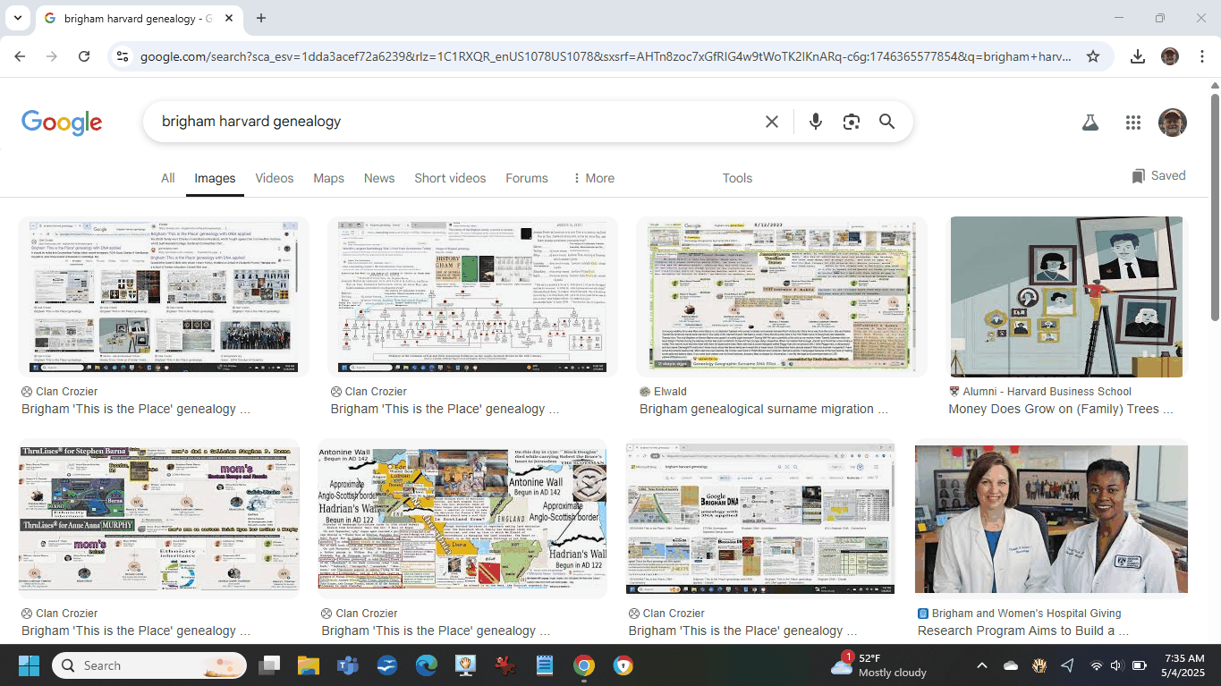Open the Forums tab
The height and width of the screenshot is (686, 1221).
tap(527, 178)
